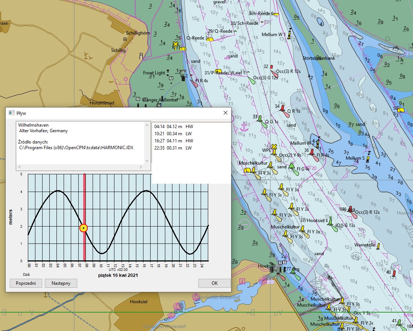The width and height of the screenshot is (413, 331).
Task: Confirm the tide dialog with OK
Action: pyautogui.click(x=214, y=283)
